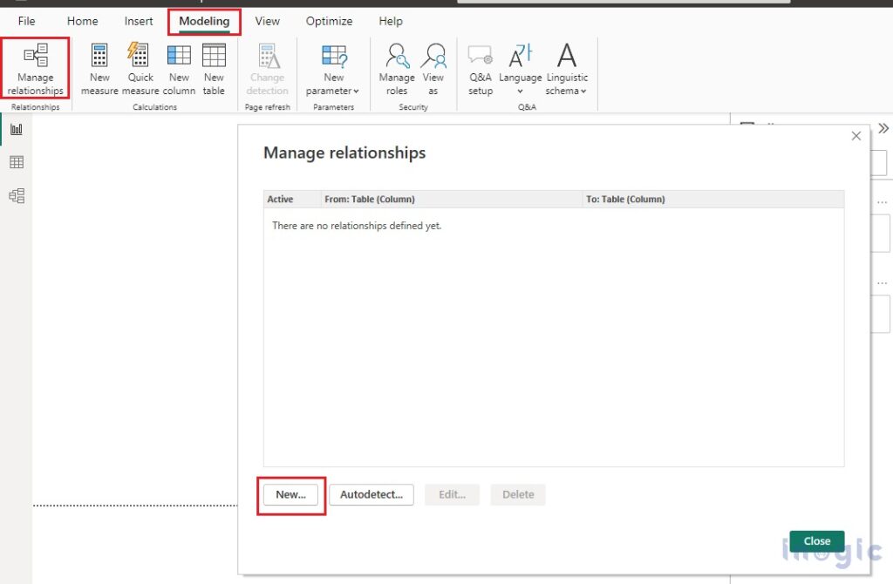Select the View as security icon

coord(433,70)
